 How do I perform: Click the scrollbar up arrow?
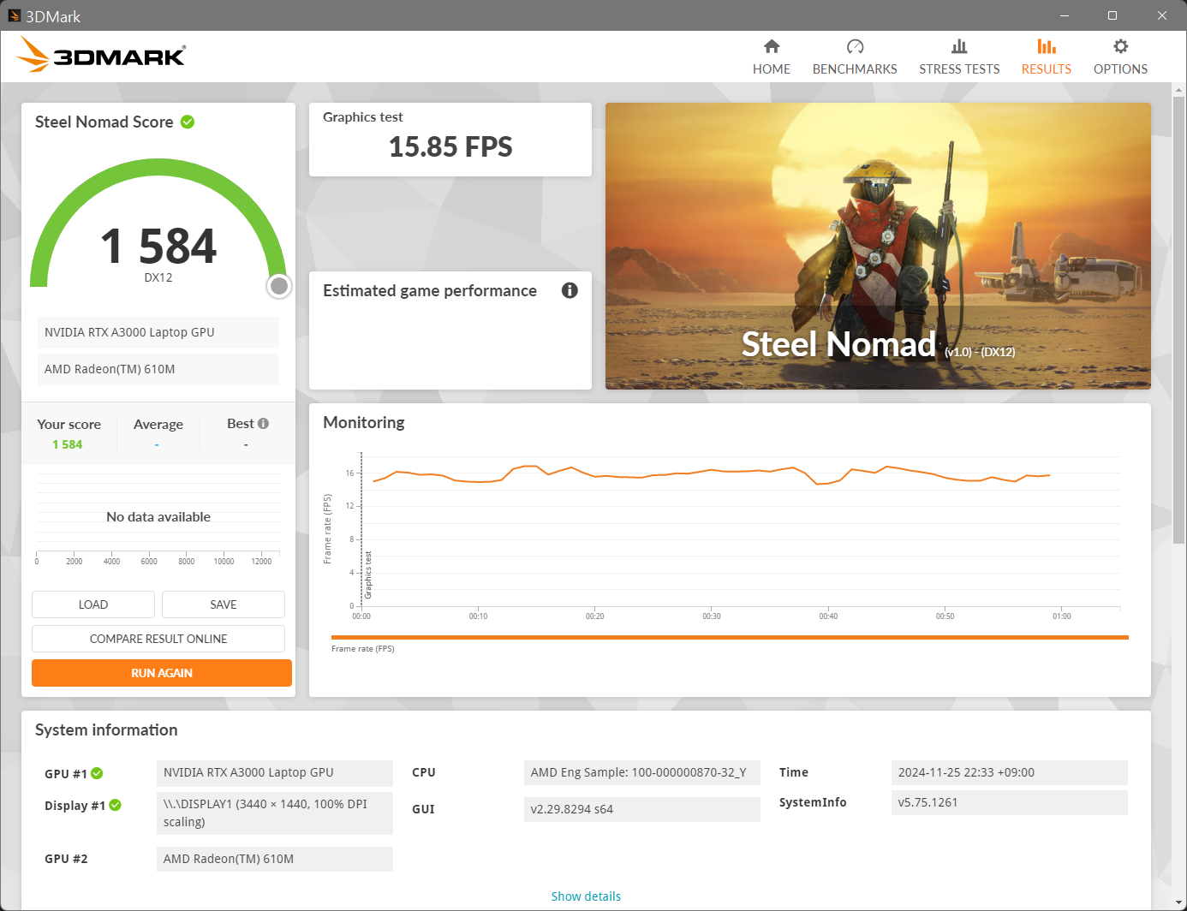pyautogui.click(x=1179, y=89)
